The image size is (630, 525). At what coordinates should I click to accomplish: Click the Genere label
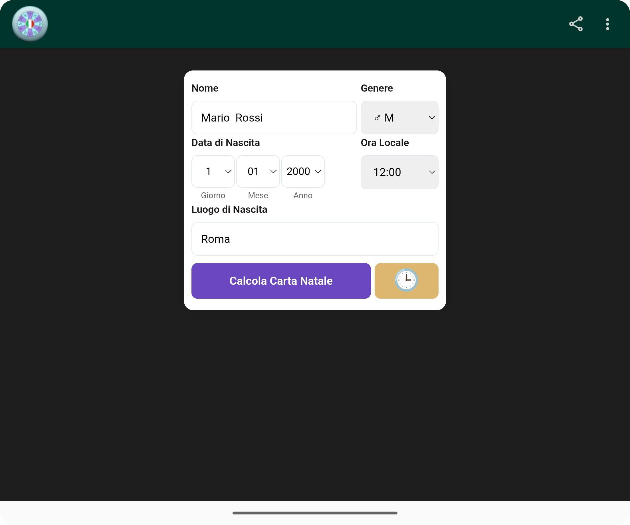(377, 88)
